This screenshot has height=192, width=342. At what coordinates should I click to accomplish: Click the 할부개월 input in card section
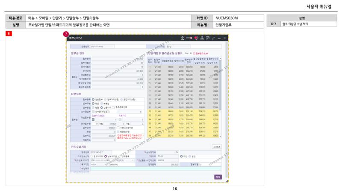210,165
